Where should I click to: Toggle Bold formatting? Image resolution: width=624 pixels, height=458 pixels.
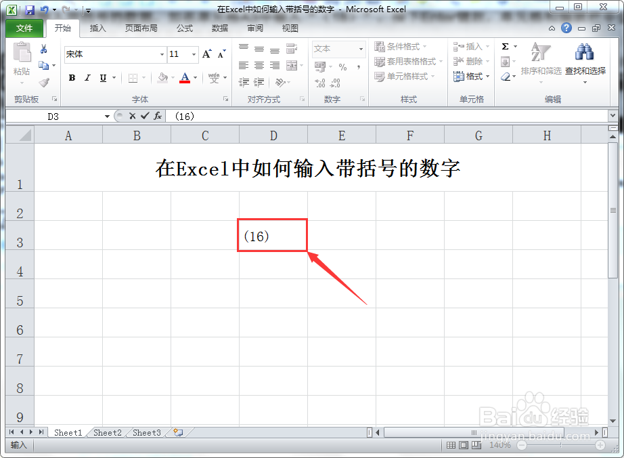coord(72,78)
